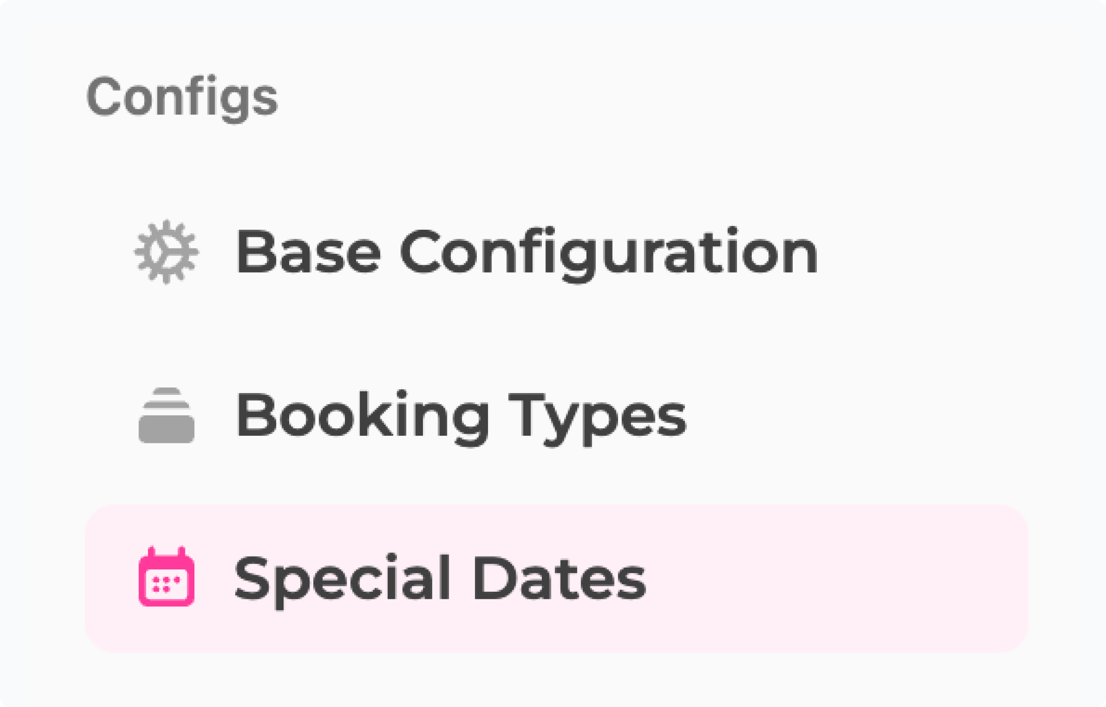Click the pink highlighted active row
The height and width of the screenshot is (707, 1106).
[x=556, y=578]
